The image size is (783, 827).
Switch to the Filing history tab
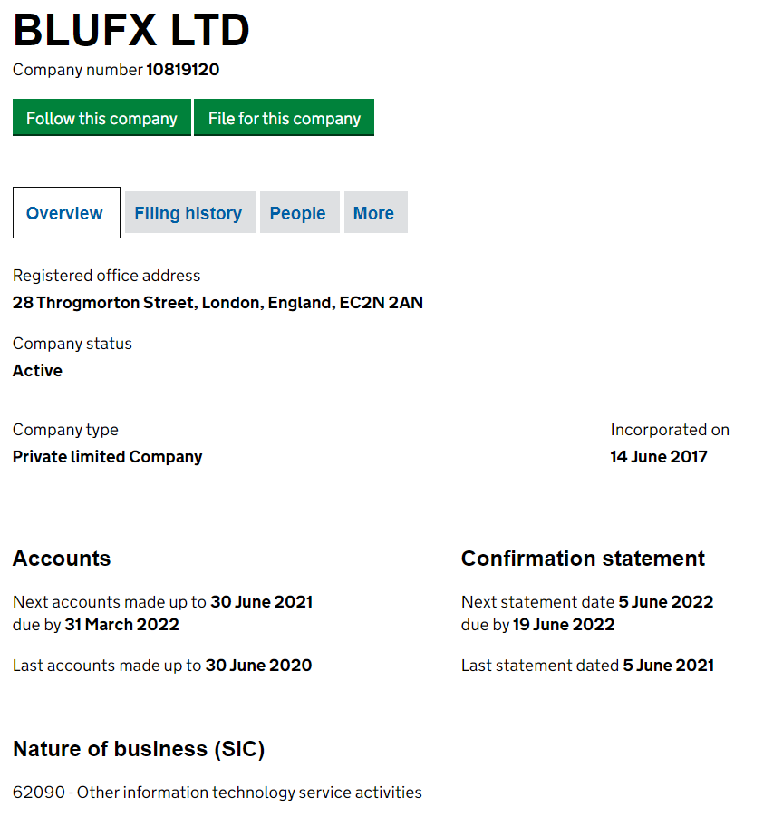[x=189, y=212]
